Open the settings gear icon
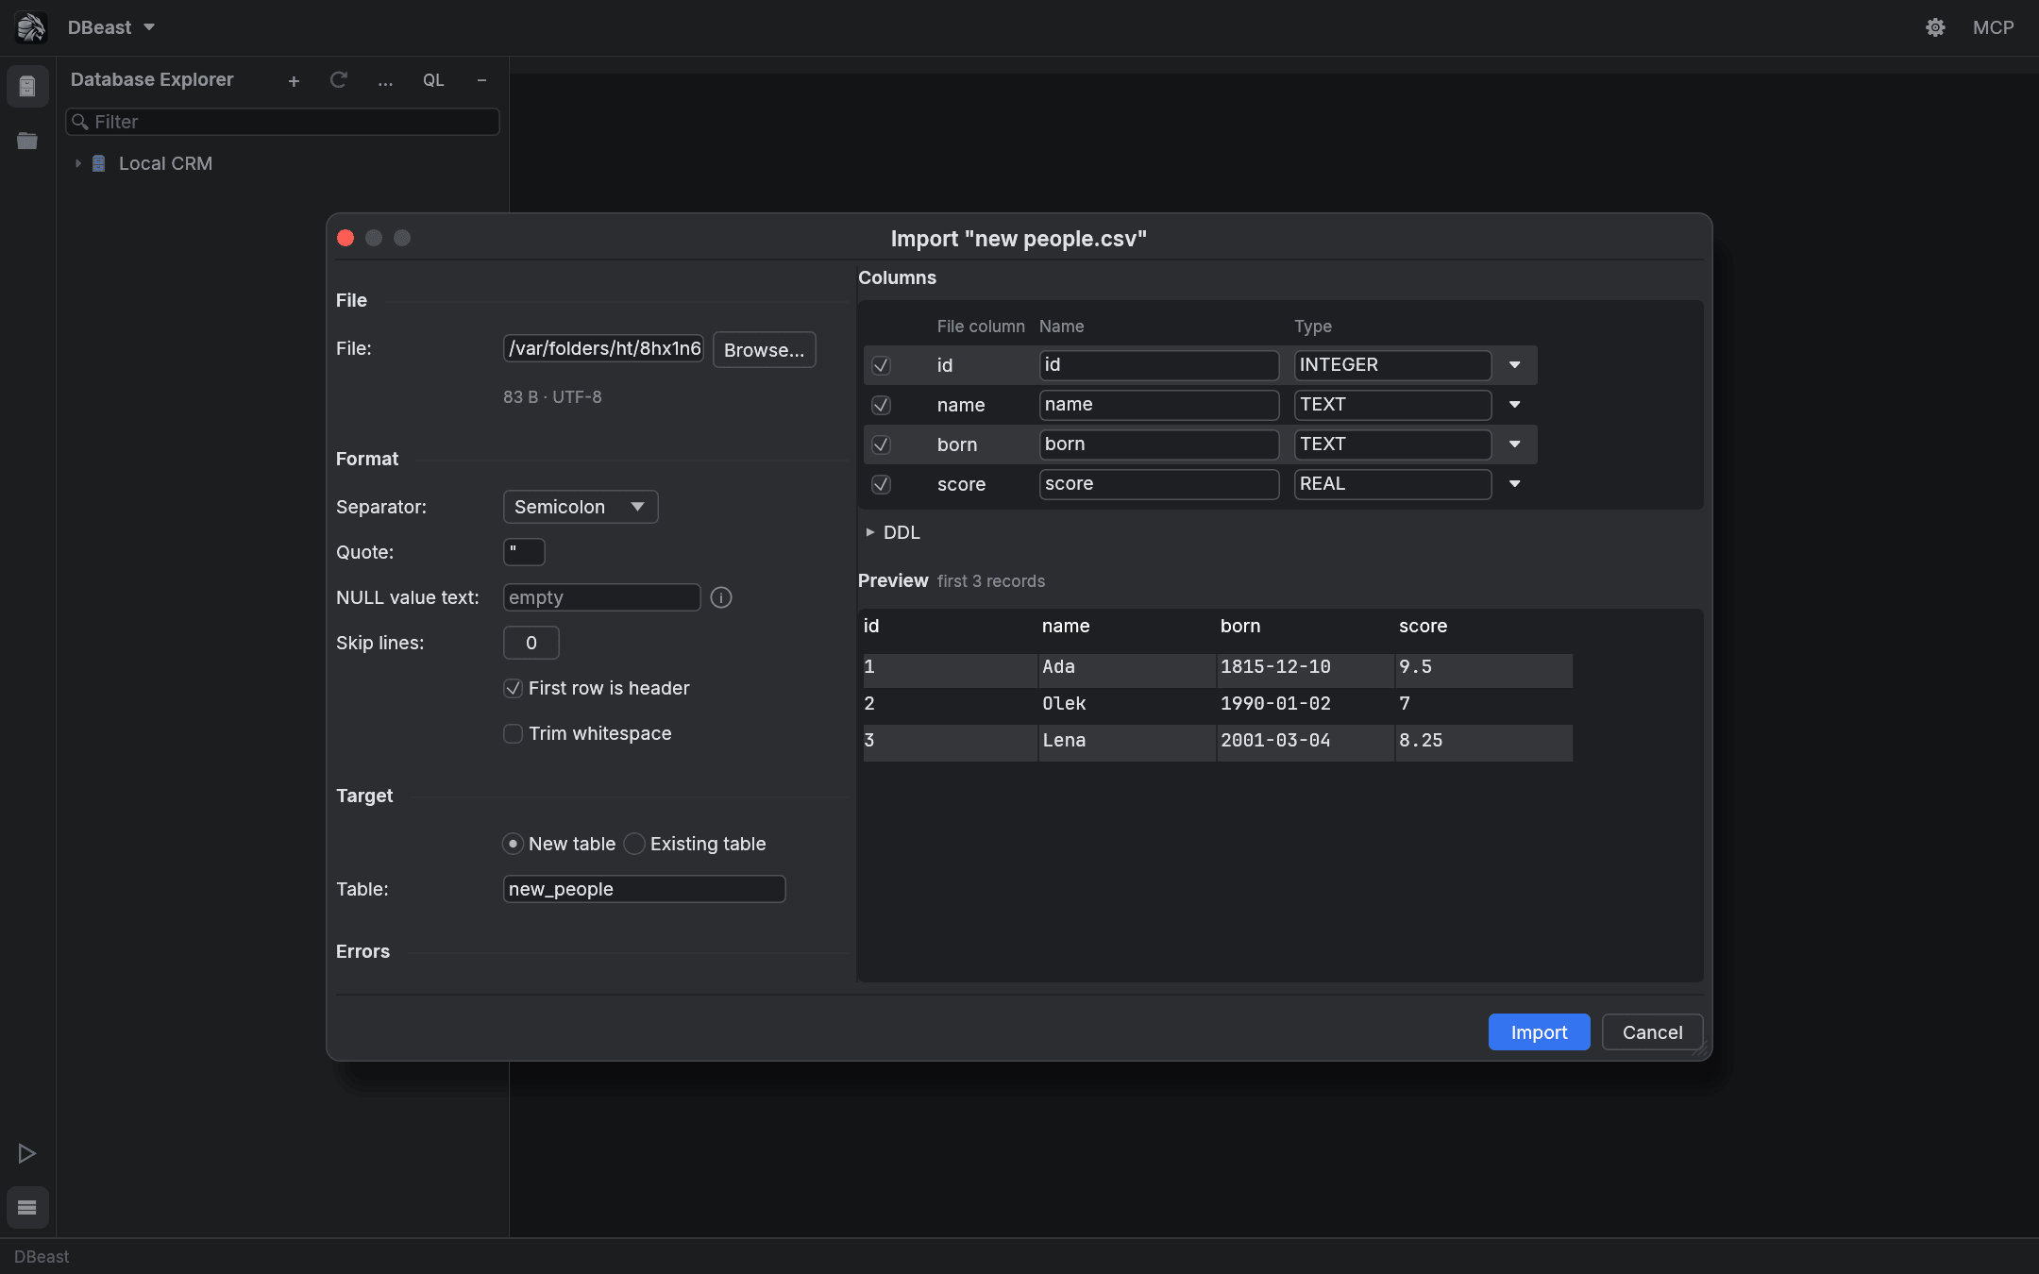Image resolution: width=2039 pixels, height=1274 pixels. click(x=1935, y=27)
